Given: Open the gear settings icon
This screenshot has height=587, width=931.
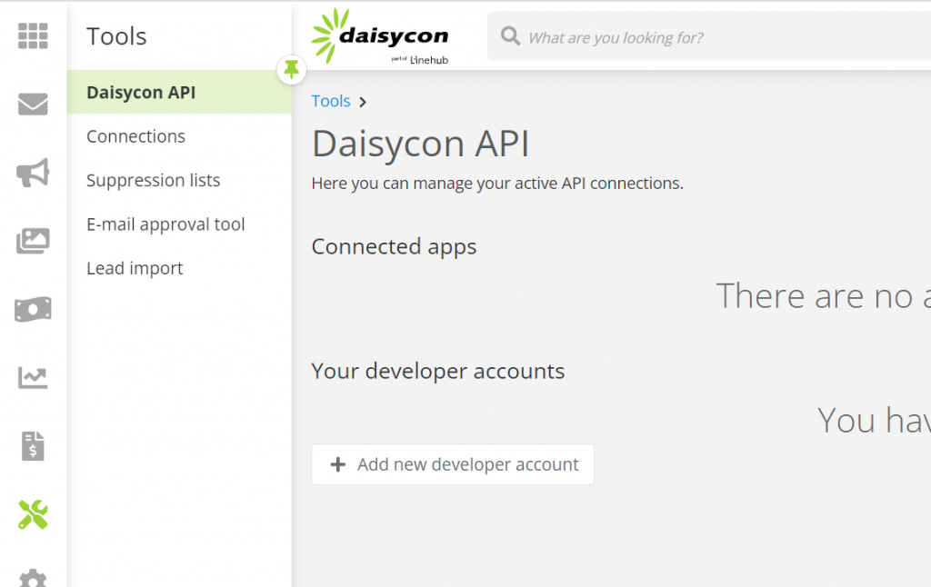Looking at the screenshot, I should (x=33, y=578).
